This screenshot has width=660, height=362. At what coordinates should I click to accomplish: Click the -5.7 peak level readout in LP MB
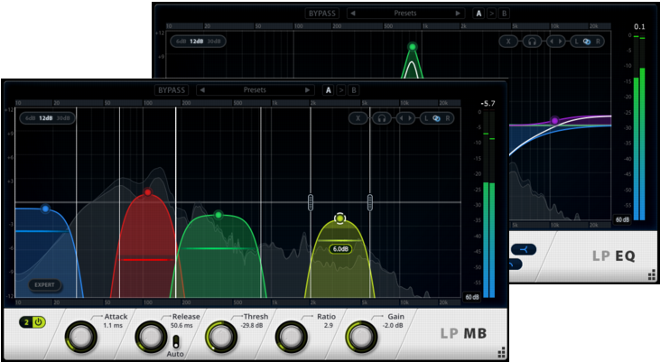click(488, 104)
